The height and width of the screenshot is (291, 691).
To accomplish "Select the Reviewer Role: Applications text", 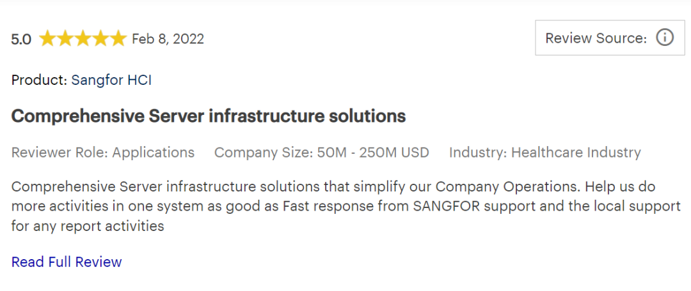I will [x=103, y=153].
